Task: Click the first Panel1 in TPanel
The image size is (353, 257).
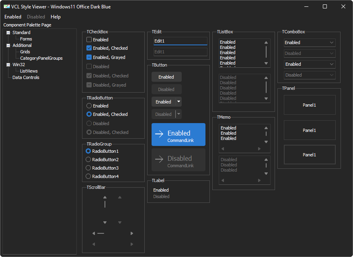Action: click(x=310, y=105)
